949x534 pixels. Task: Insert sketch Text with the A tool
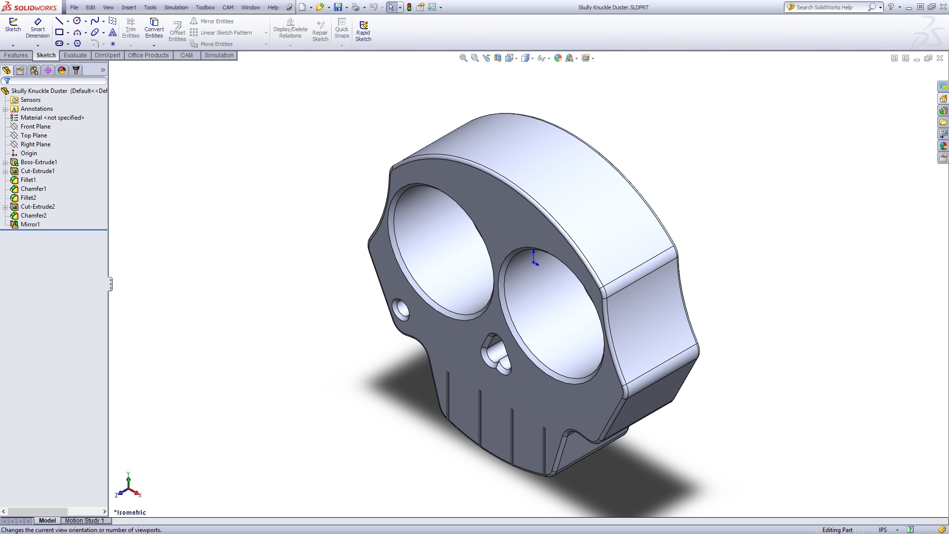coord(113,32)
